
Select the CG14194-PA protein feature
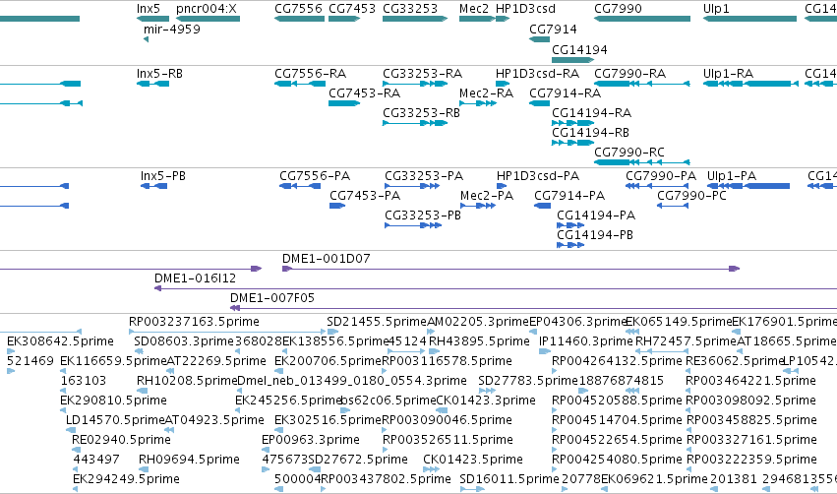pyautogui.click(x=570, y=225)
